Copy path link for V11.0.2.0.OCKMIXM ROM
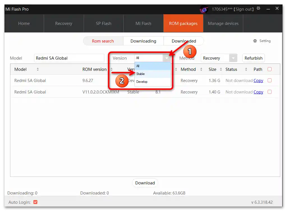 tap(258, 92)
